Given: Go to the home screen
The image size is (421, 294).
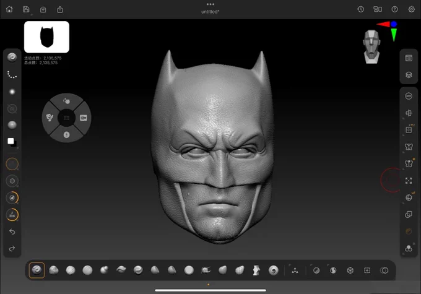Looking at the screenshot, I should (x=9, y=9).
